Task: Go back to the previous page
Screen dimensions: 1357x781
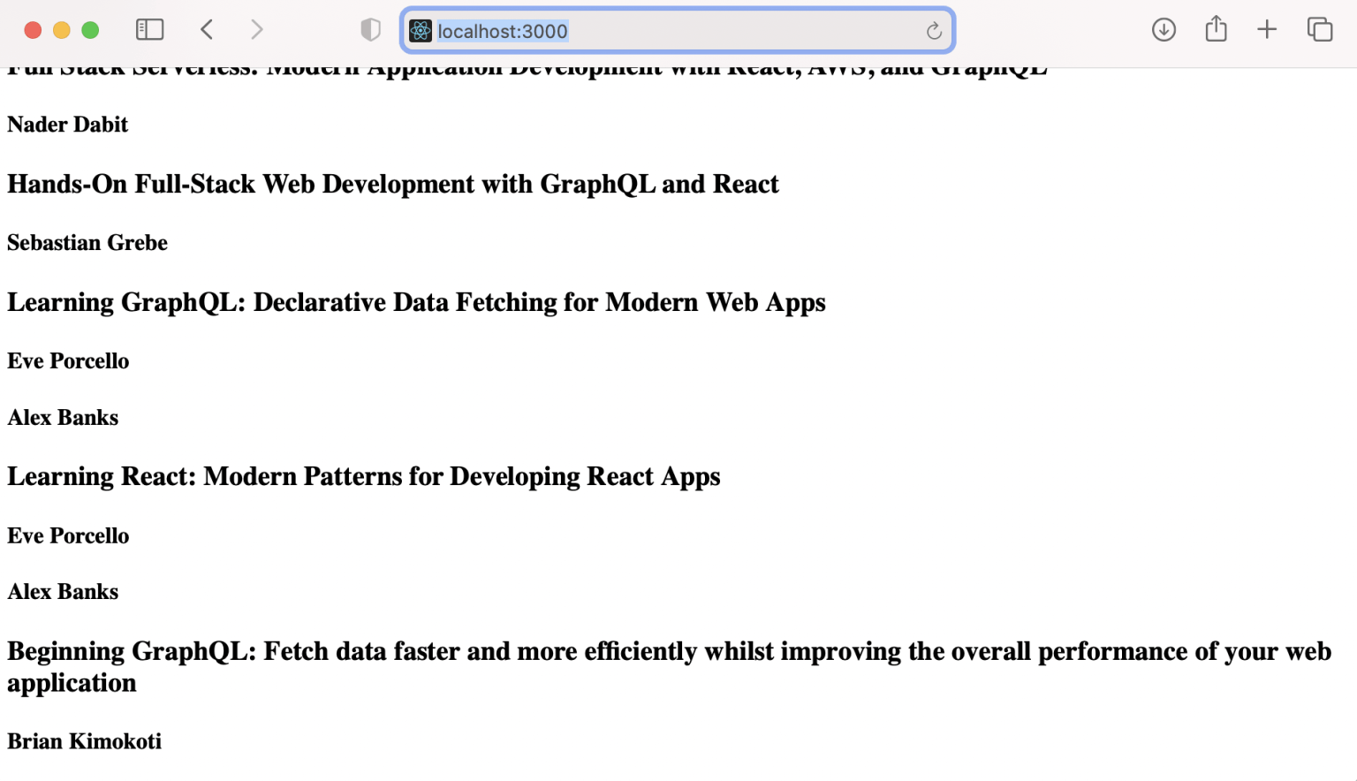Action: click(207, 30)
